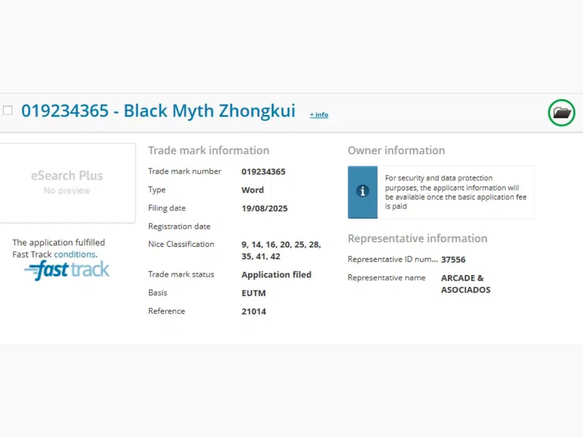
Task: Click the 'Registration date' label
Action: (179, 226)
